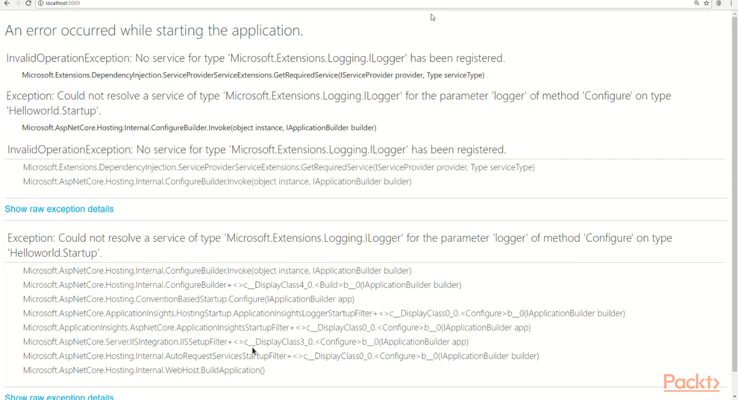
Task: Show raw exception details at page bottom
Action: tap(59, 396)
